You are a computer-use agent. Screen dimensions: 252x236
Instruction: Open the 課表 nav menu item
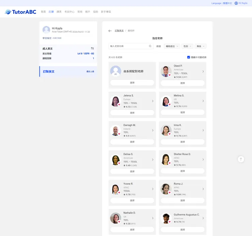(59, 12)
